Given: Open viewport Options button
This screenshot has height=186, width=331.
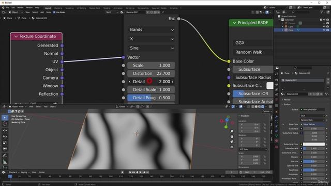Looking at the screenshot, I should pyautogui.click(x=267, y=112).
